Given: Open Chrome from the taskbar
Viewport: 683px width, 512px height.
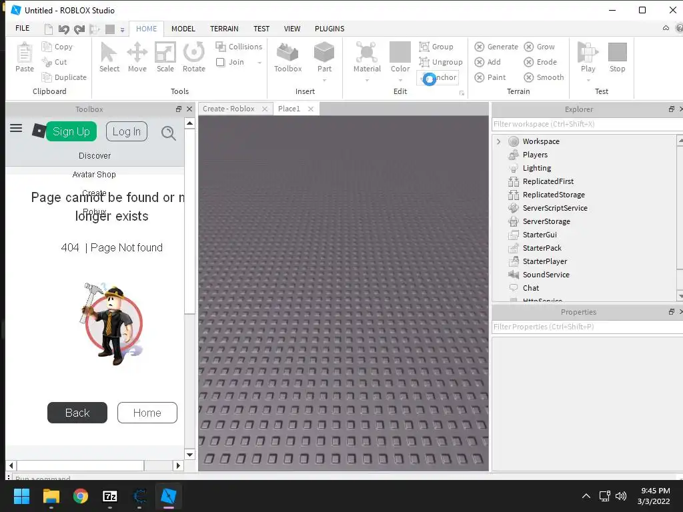Looking at the screenshot, I should (x=81, y=496).
